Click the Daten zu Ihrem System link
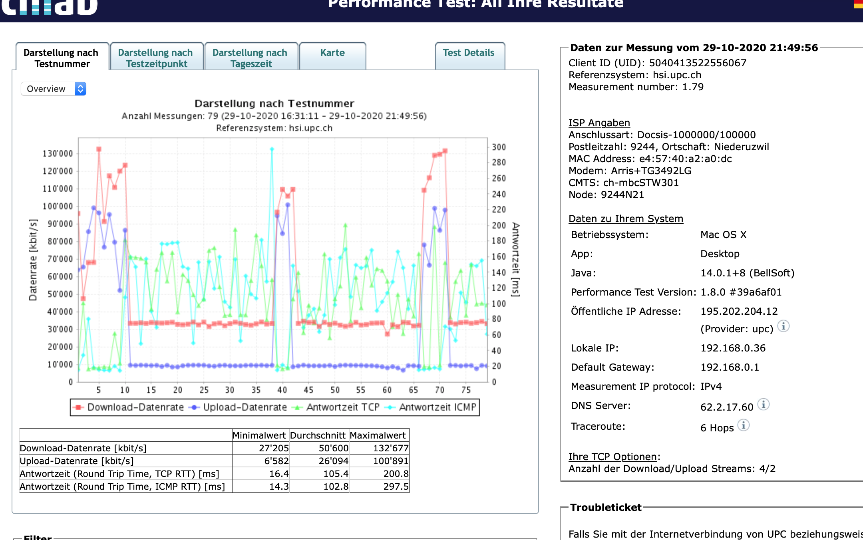Screen dimensions: 863x540 pos(626,219)
